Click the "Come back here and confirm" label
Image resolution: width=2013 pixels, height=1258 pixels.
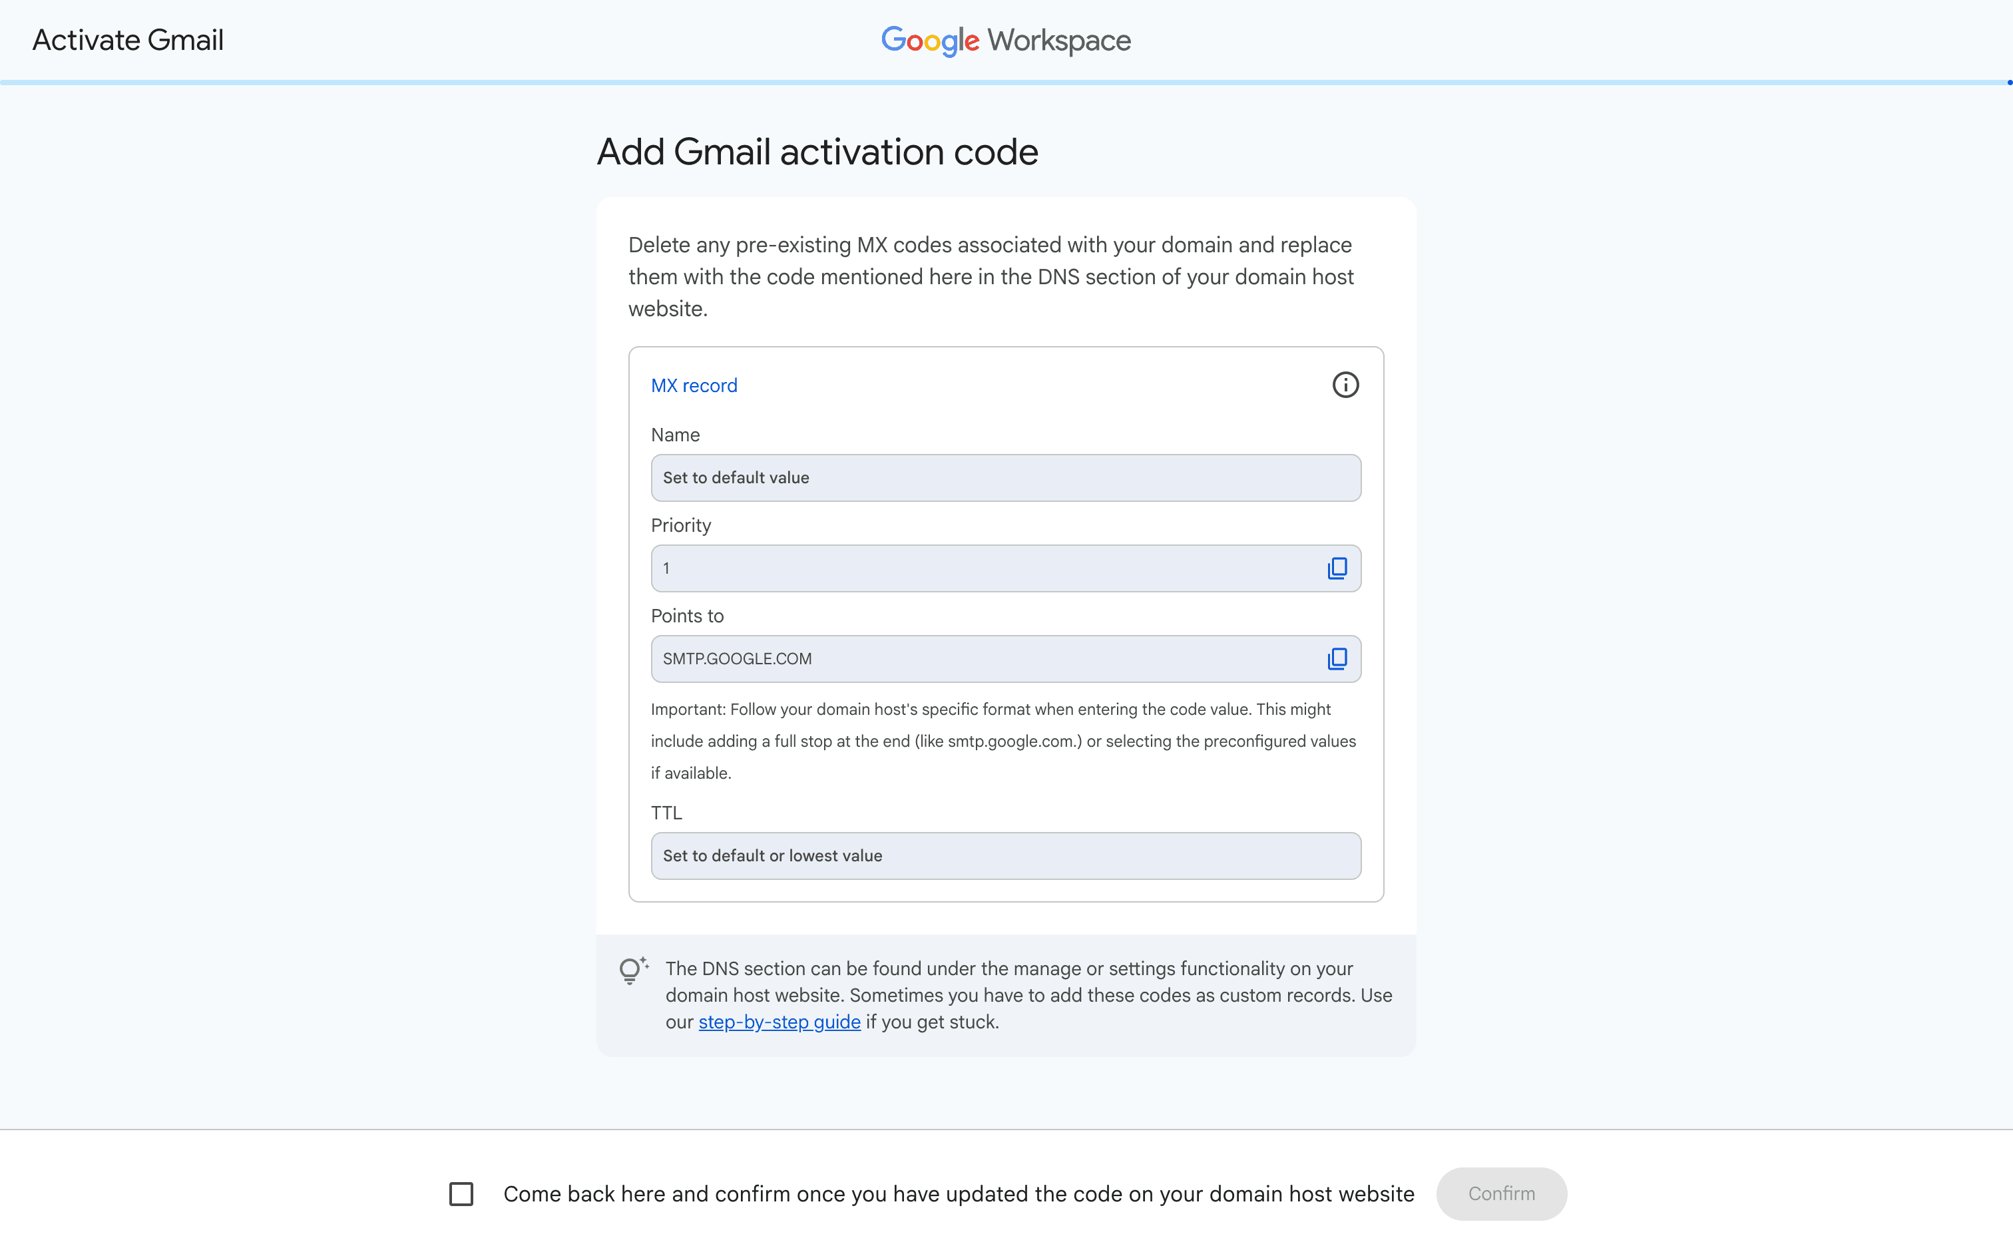click(x=959, y=1194)
